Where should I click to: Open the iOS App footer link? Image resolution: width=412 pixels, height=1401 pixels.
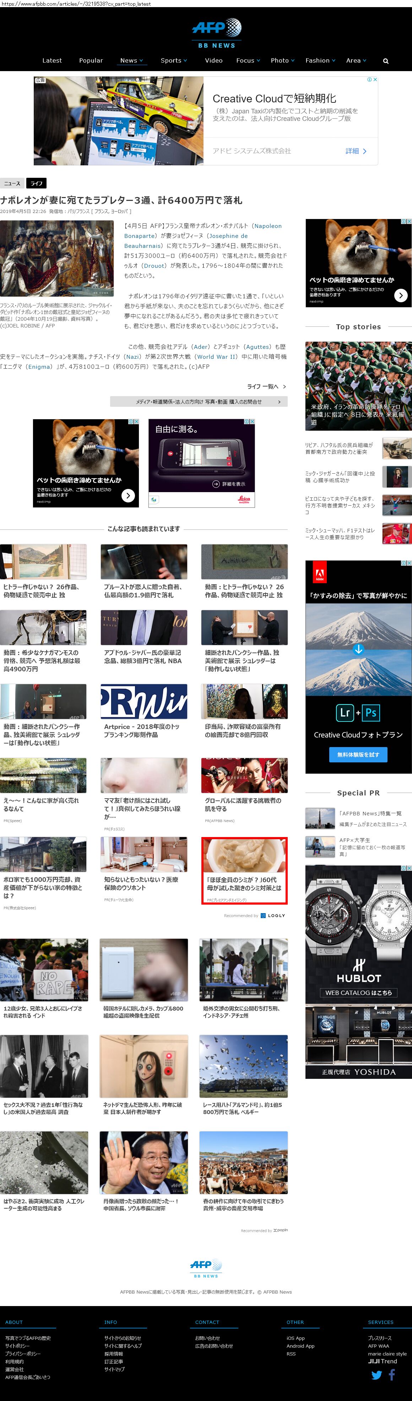point(296,1338)
